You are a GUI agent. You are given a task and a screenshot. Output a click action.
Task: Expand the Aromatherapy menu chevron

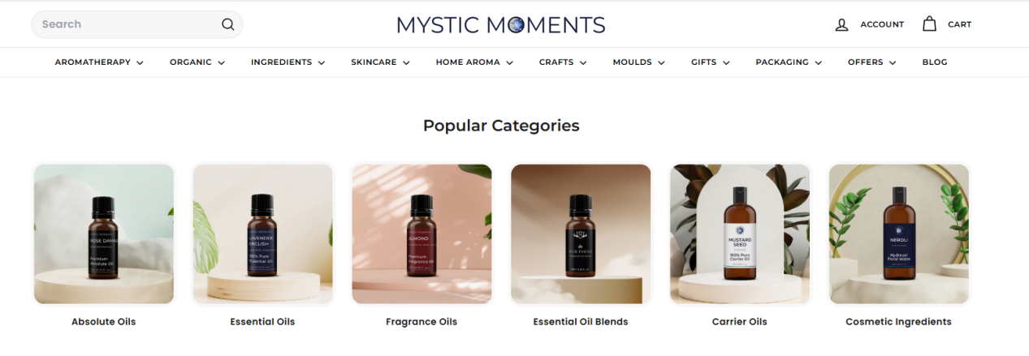click(x=141, y=62)
